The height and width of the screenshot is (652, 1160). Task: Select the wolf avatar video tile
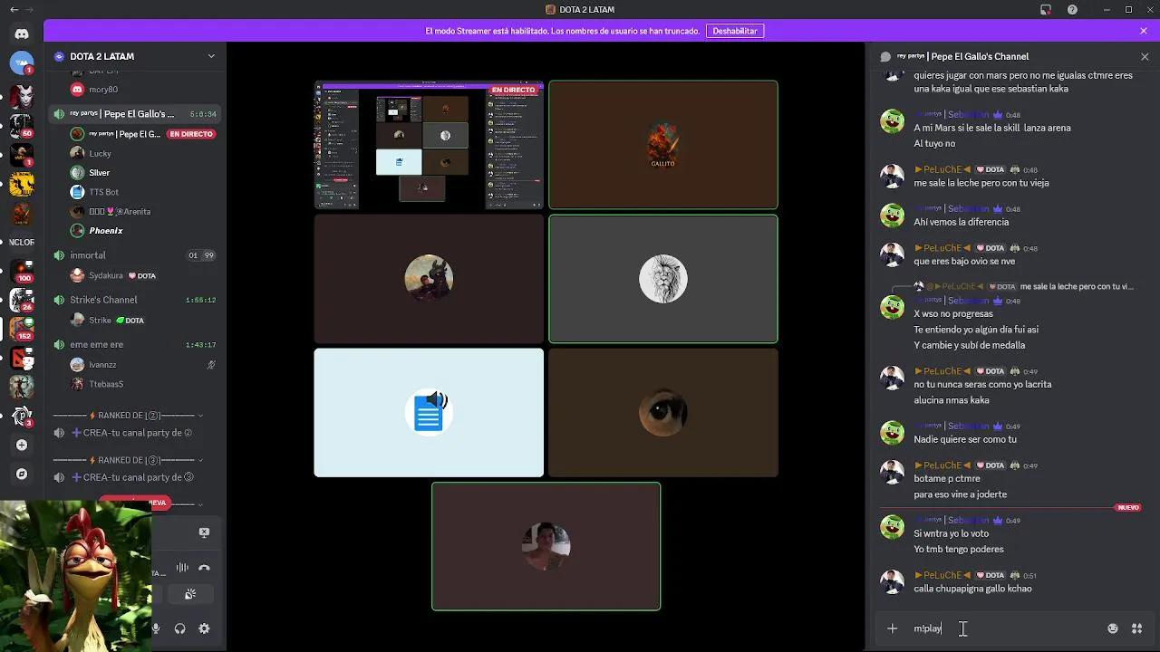pos(429,279)
